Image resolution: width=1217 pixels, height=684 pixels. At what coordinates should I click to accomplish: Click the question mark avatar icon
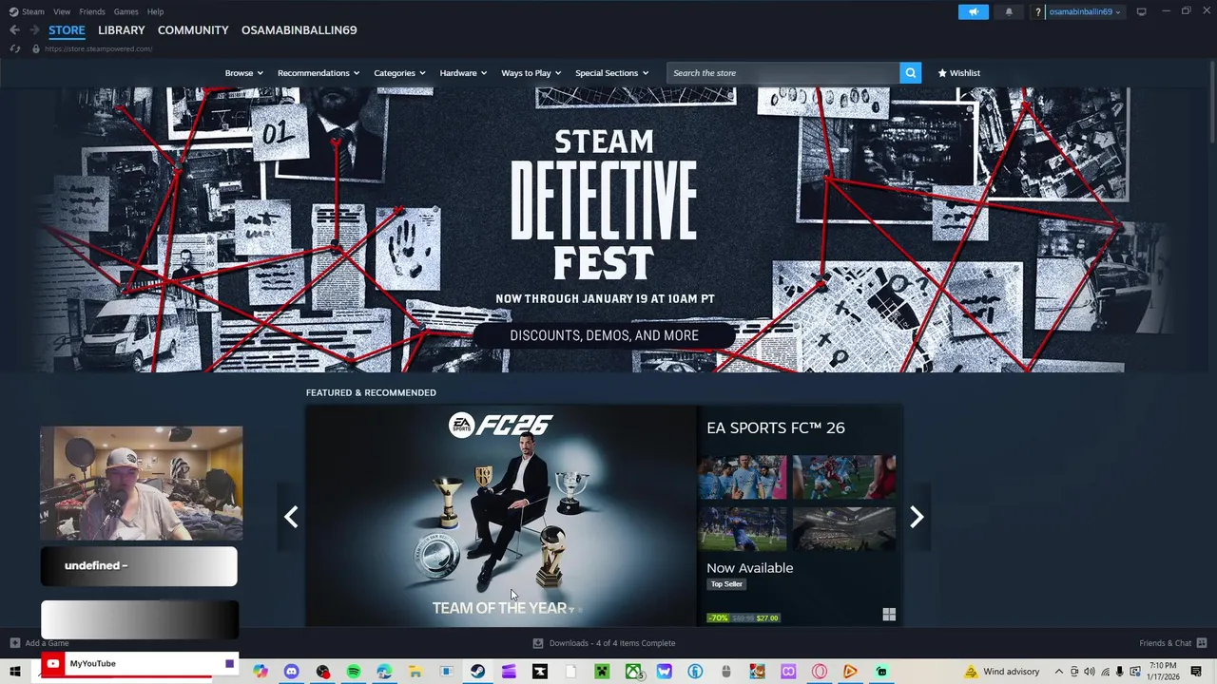1038,12
